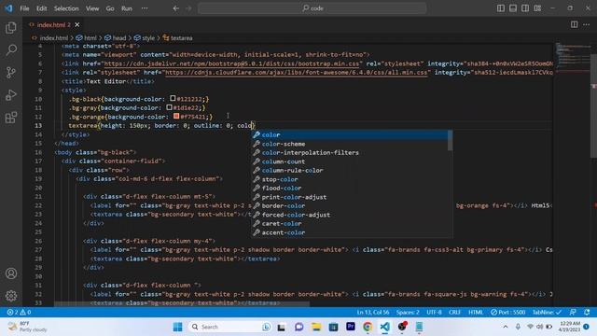Expand the overflow menu ellipsis

coord(145,8)
